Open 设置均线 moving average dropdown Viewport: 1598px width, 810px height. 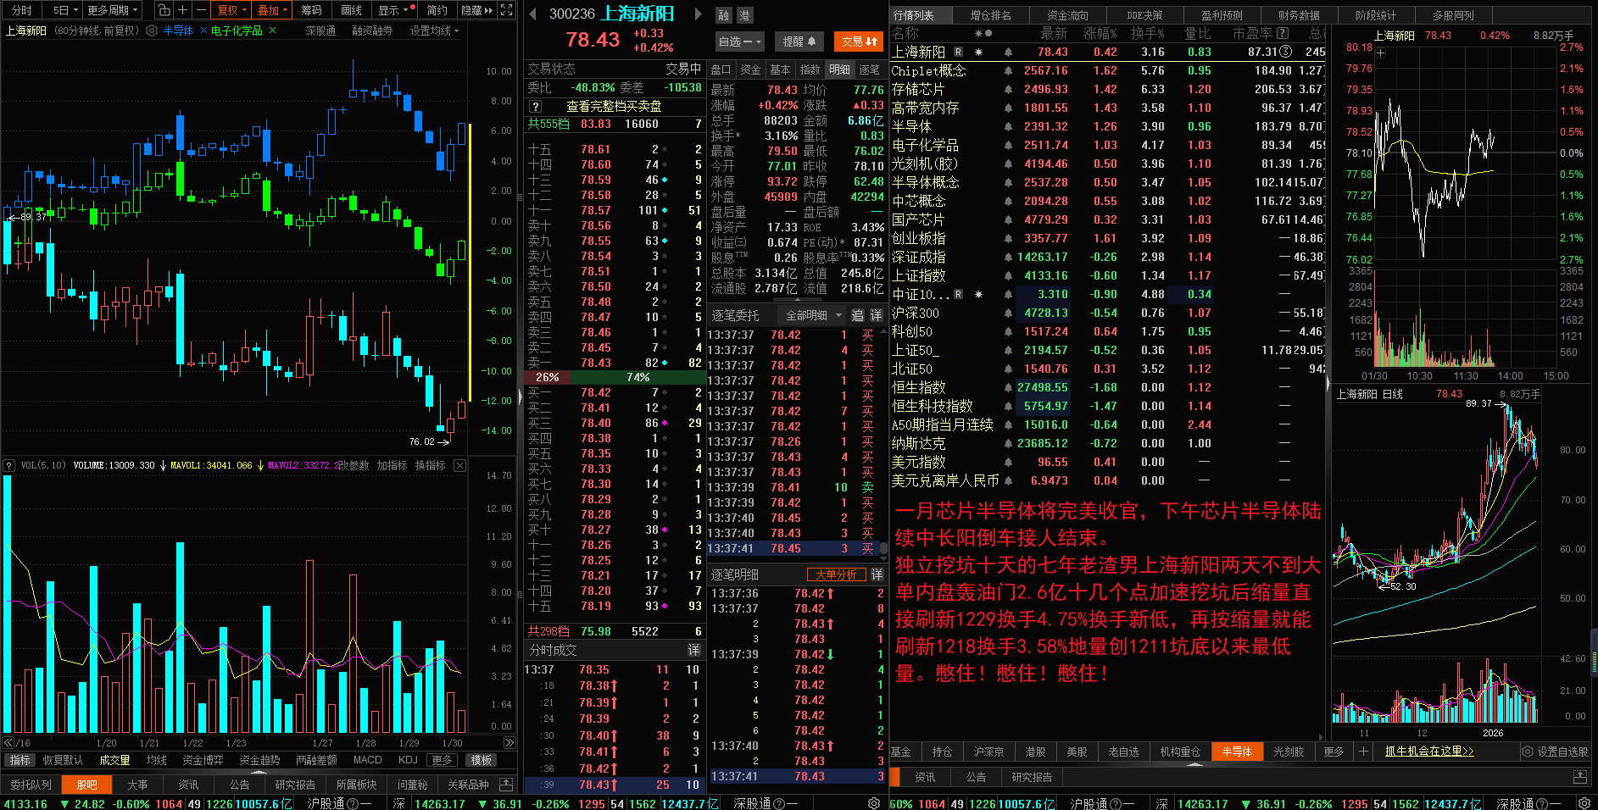[434, 31]
